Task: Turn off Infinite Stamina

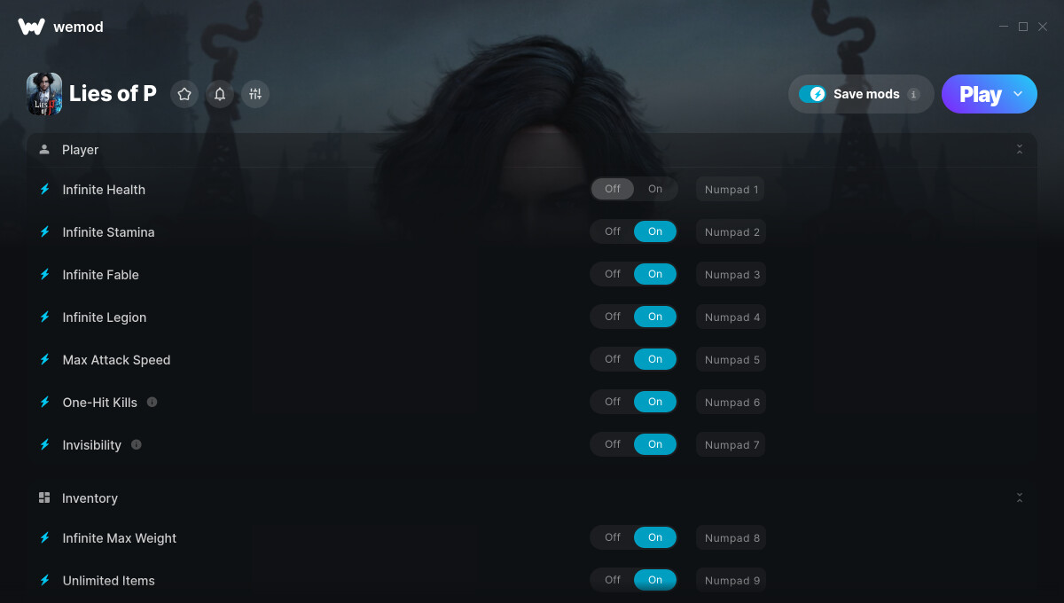Action: 613,231
